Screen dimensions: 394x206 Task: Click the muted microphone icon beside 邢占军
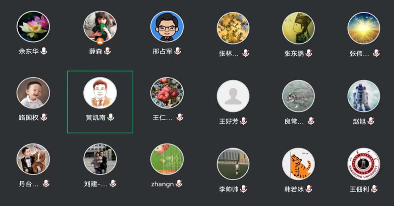click(x=178, y=51)
